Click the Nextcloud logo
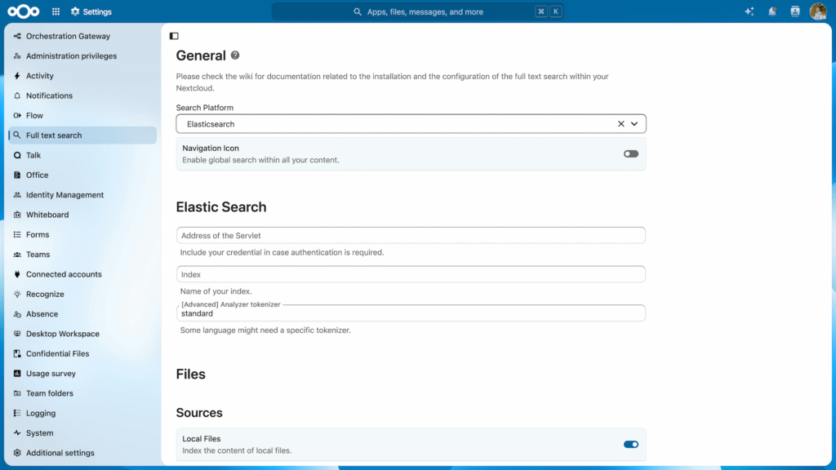 click(x=24, y=11)
